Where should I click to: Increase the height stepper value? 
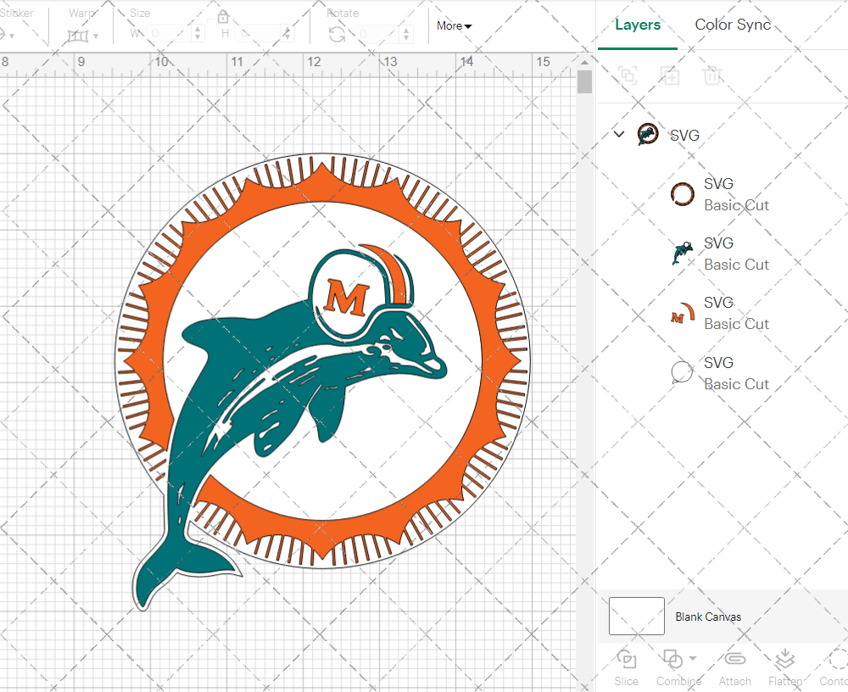pyautogui.click(x=287, y=29)
